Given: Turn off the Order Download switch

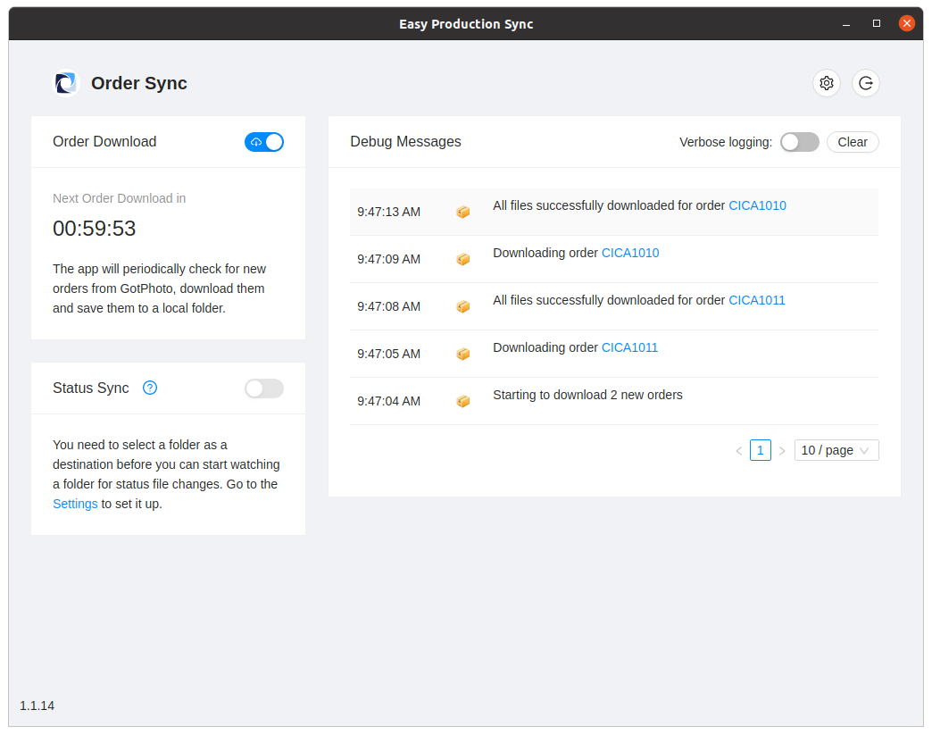Looking at the screenshot, I should tap(264, 142).
